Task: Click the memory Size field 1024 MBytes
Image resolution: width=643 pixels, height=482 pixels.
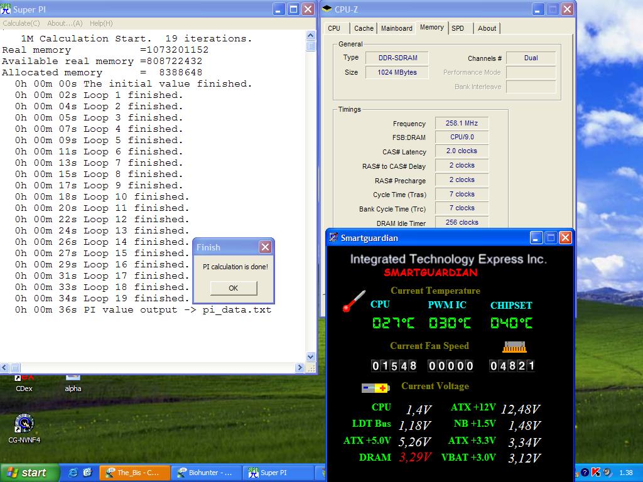Action: click(397, 73)
